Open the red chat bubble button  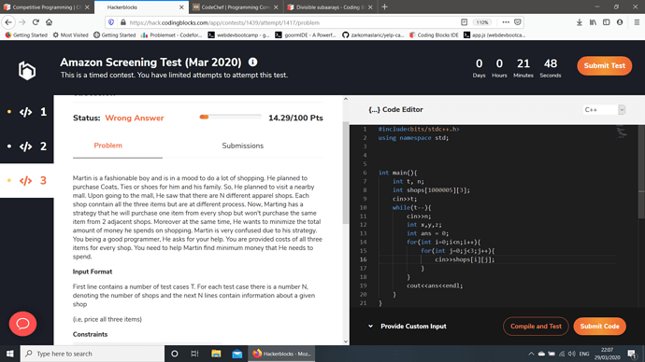(22, 324)
